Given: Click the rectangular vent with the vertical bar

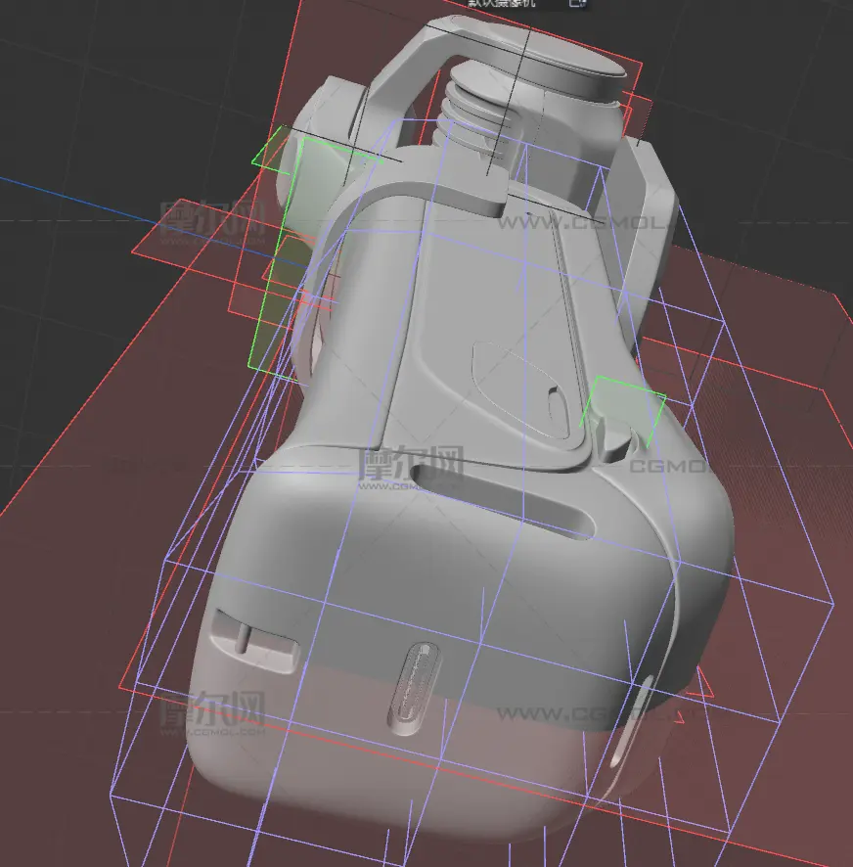Looking at the screenshot, I should (x=253, y=640).
